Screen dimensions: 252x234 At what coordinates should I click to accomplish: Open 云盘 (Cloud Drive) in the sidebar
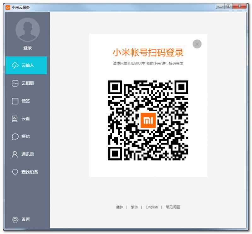[x=15, y=118]
